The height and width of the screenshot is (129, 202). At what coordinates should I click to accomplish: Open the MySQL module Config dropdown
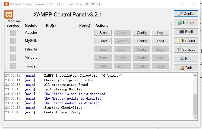tap(141, 41)
